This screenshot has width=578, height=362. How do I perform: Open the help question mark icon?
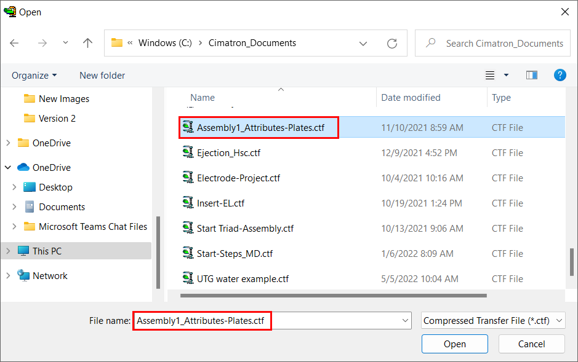coord(560,75)
